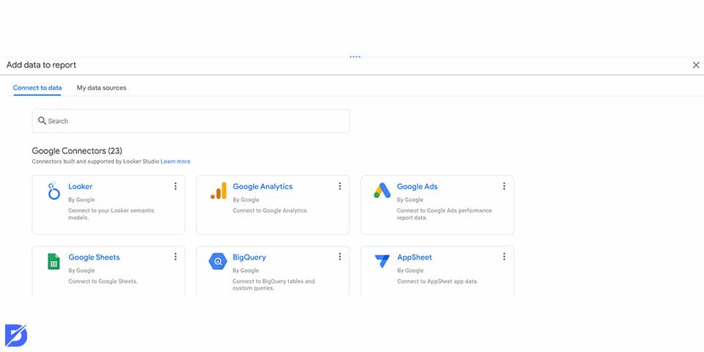This screenshot has width=704, height=352.
Task: Click 'By Google' under the Google Ads title
Action: (411, 199)
